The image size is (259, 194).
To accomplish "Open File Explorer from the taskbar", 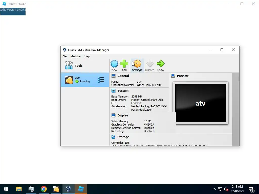I will (19, 189).
